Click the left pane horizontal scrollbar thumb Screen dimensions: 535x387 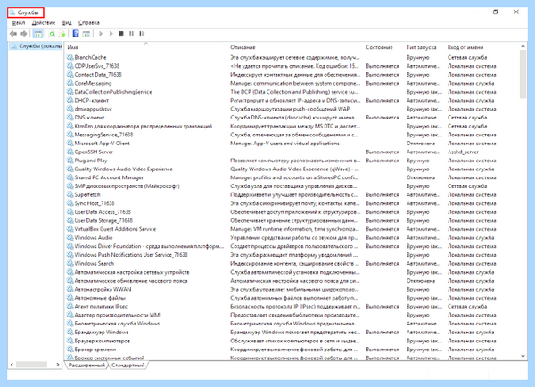31,365
